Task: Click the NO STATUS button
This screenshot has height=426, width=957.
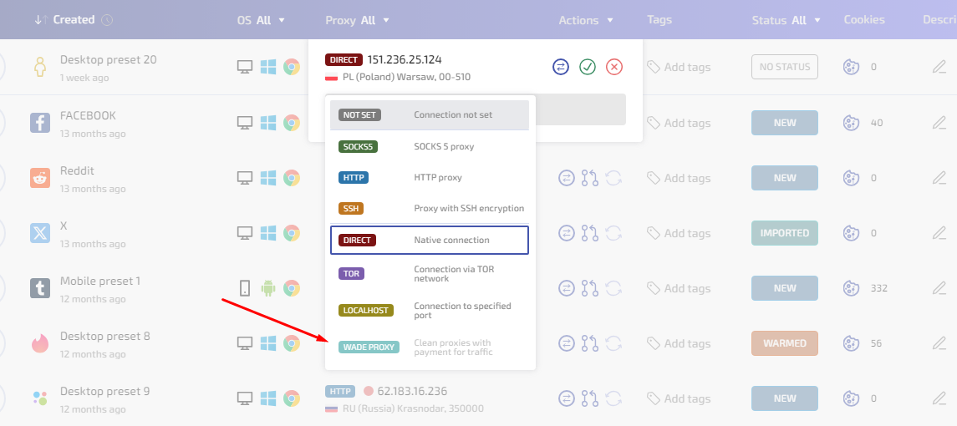Action: pyautogui.click(x=784, y=67)
